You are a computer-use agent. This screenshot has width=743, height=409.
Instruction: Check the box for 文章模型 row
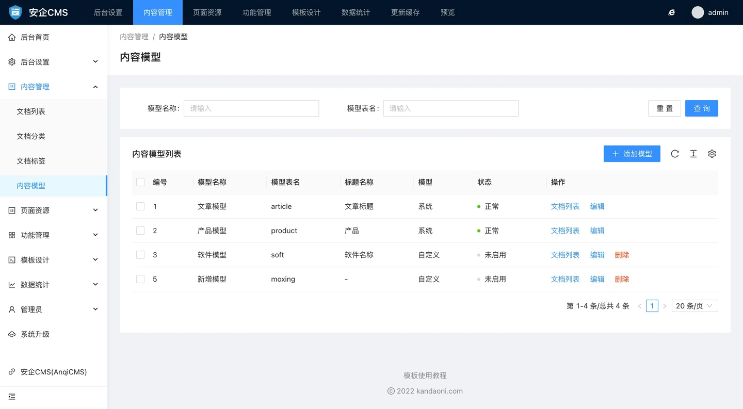[x=140, y=206]
